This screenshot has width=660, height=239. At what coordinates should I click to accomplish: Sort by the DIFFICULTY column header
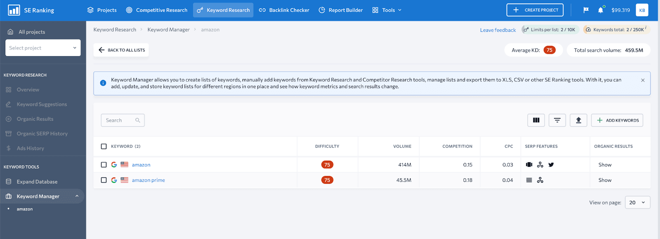[327, 146]
